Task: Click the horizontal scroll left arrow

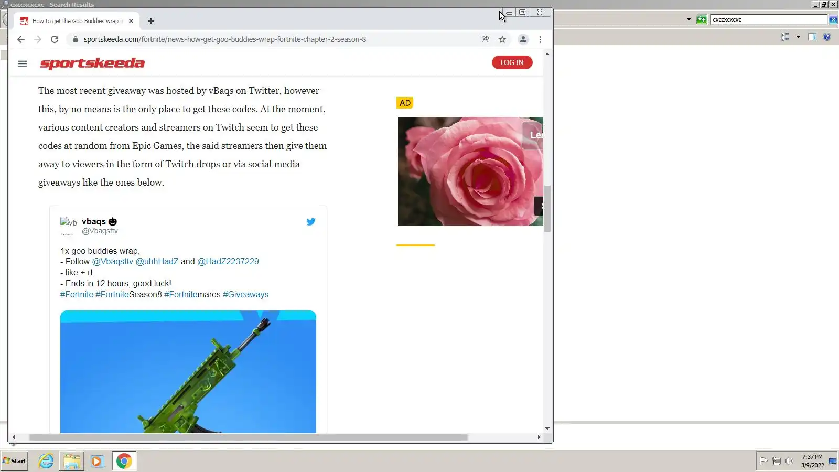Action: click(x=14, y=437)
